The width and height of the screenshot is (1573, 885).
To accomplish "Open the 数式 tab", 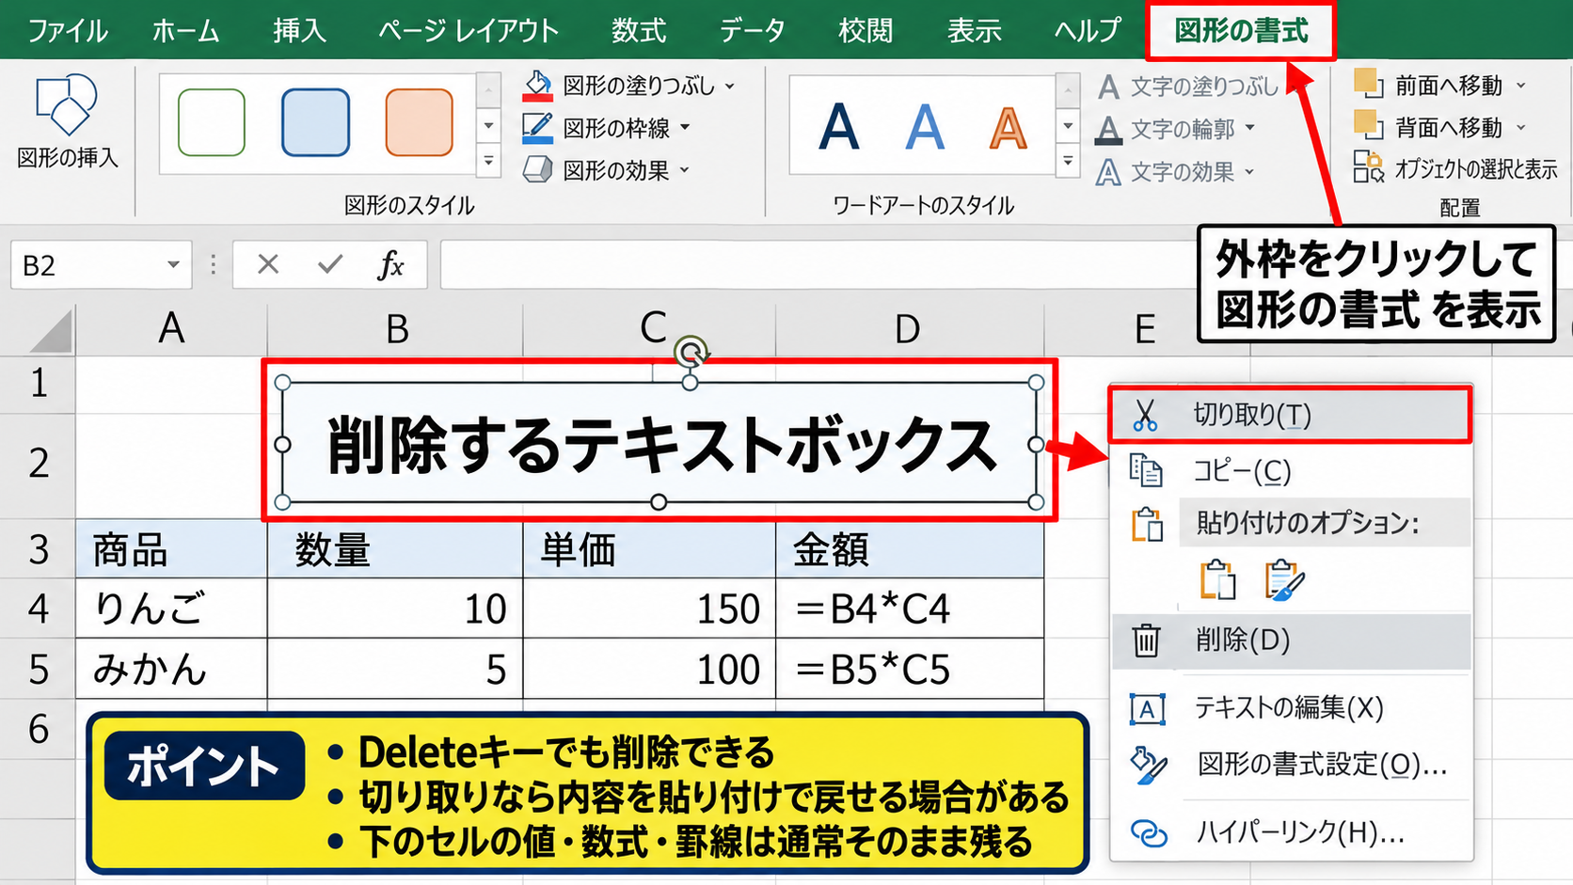I will click(638, 31).
